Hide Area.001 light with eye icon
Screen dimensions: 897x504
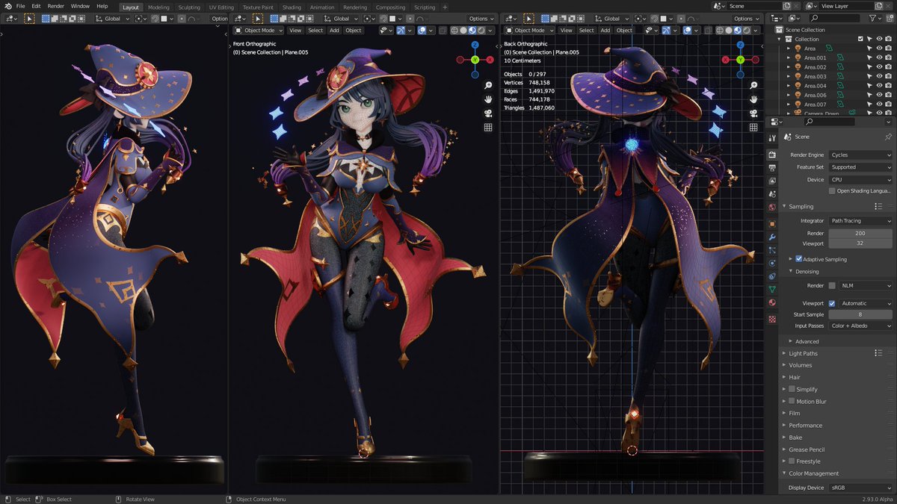[879, 57]
